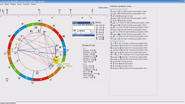Click small square button beside Минута dropdown

[x=93, y=31]
